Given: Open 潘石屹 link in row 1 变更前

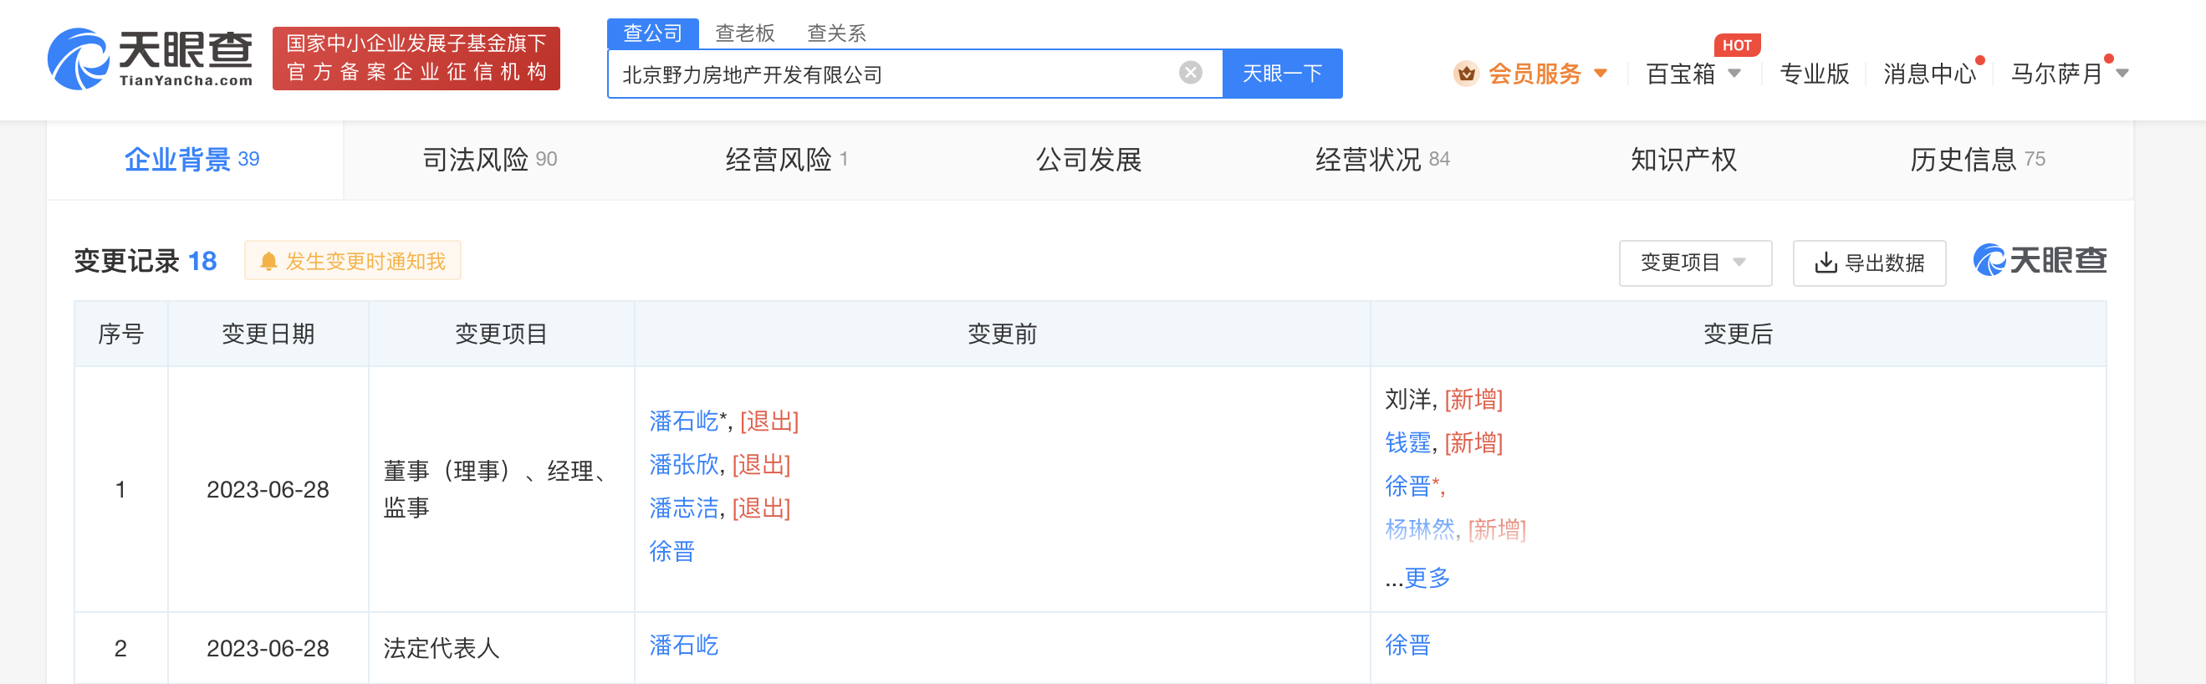Looking at the screenshot, I should point(683,421).
